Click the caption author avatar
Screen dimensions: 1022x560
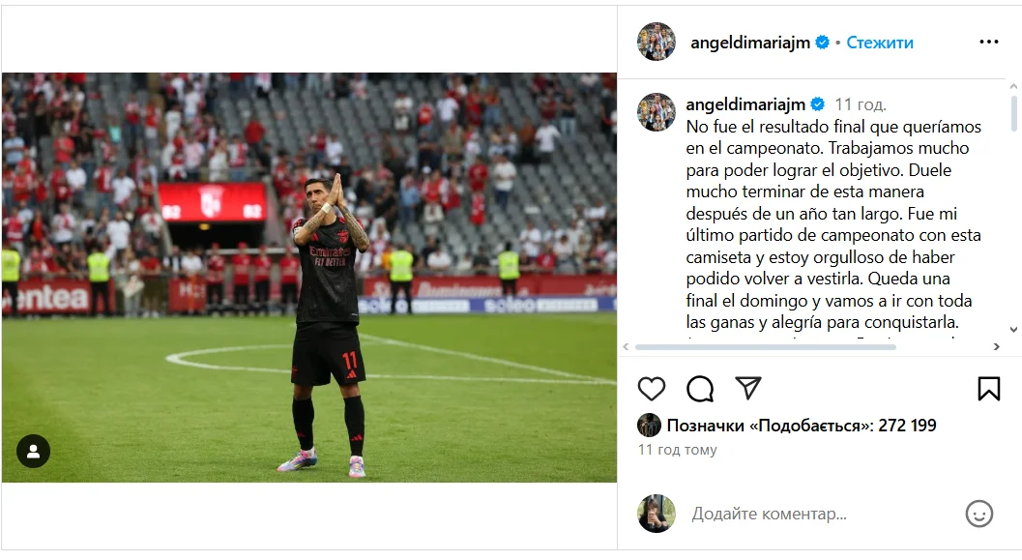pyautogui.click(x=657, y=112)
